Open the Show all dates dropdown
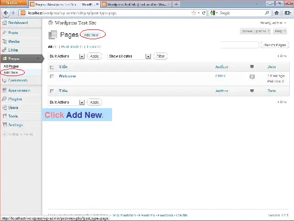The image size is (294, 221). coord(129,56)
